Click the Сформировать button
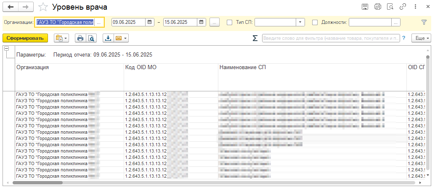 click(x=25, y=38)
